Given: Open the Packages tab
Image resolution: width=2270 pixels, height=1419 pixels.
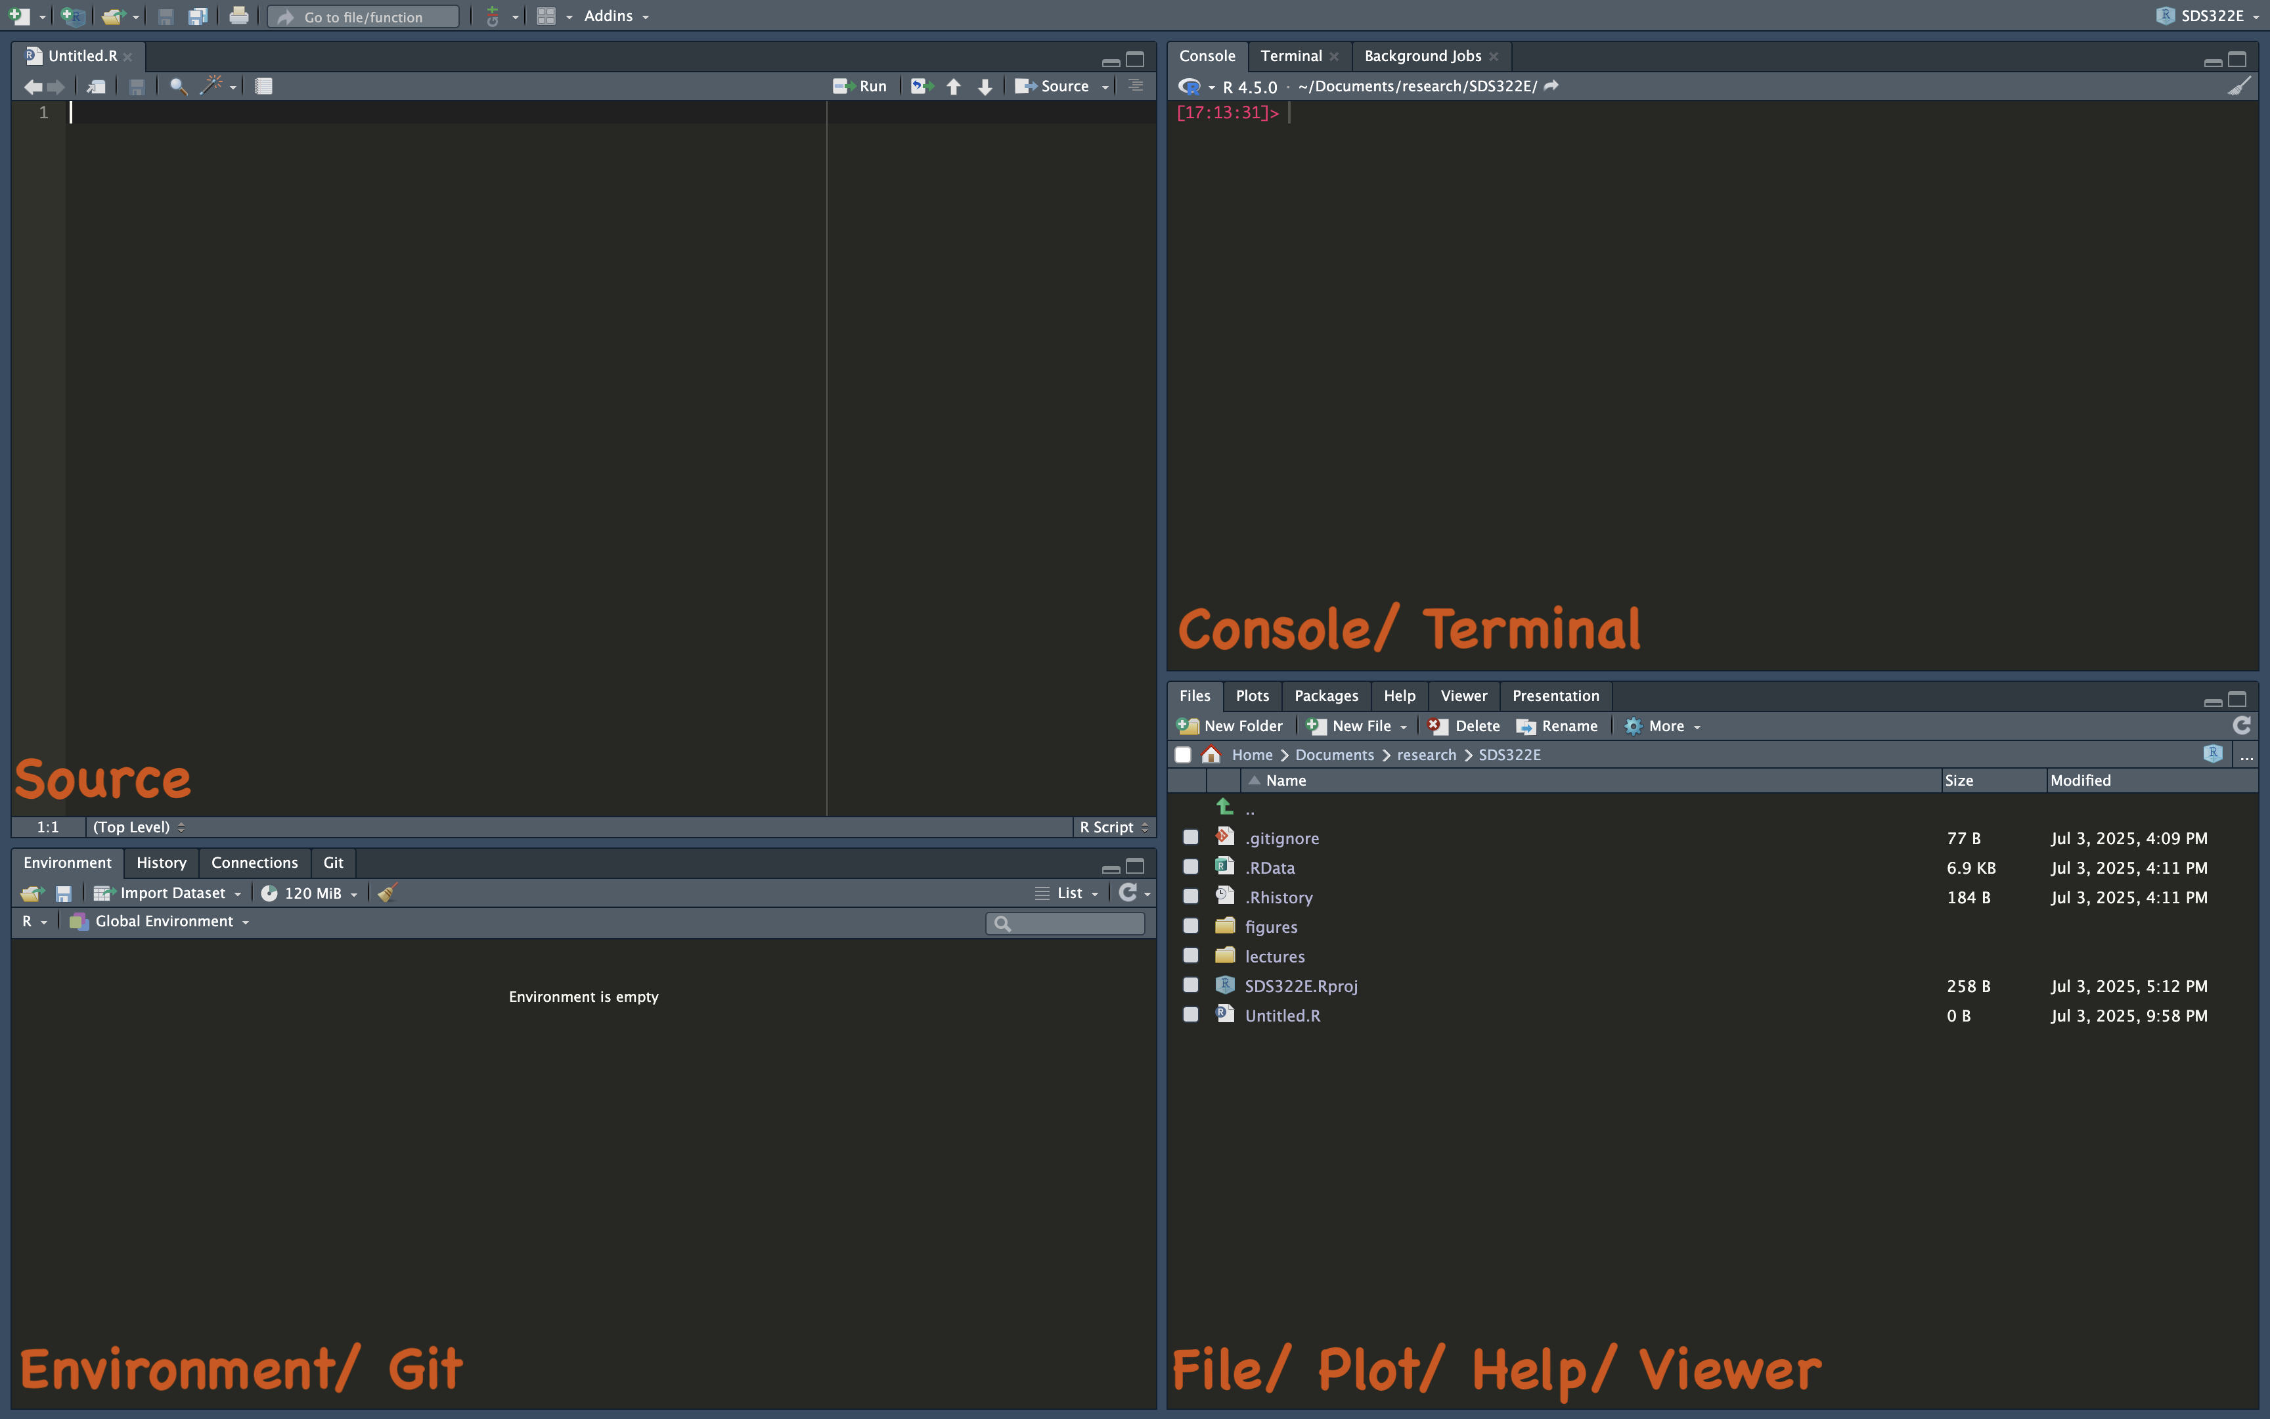Looking at the screenshot, I should pos(1325,696).
